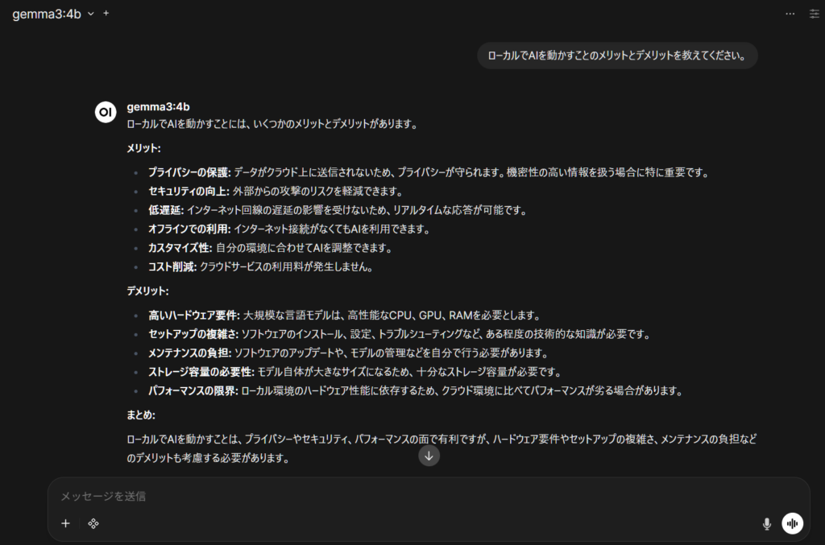
Task: Click the gemma3:4b name above the response
Action: pos(158,107)
